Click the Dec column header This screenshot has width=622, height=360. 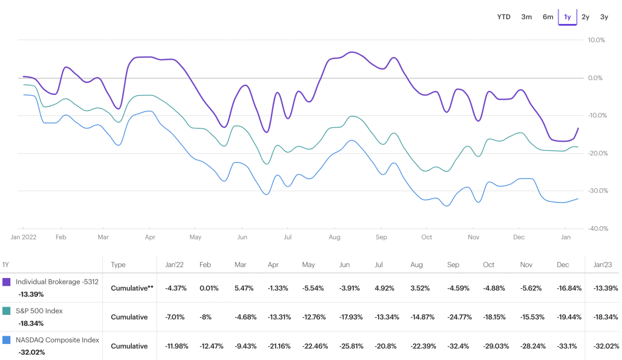pos(563,265)
